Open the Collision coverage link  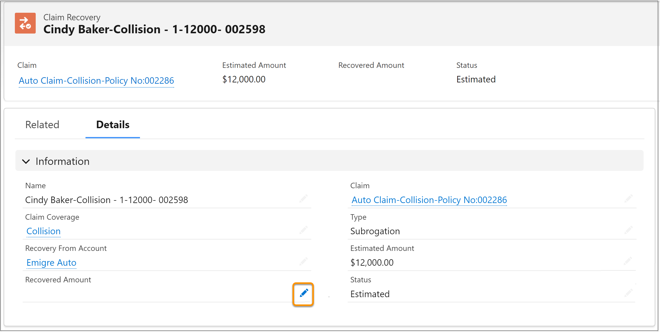[44, 231]
